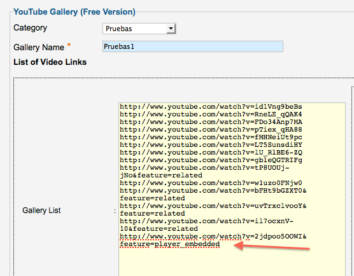Click the URL line ending in uvTrxclvooY&
The height and width of the screenshot is (276, 354).
click(213, 206)
